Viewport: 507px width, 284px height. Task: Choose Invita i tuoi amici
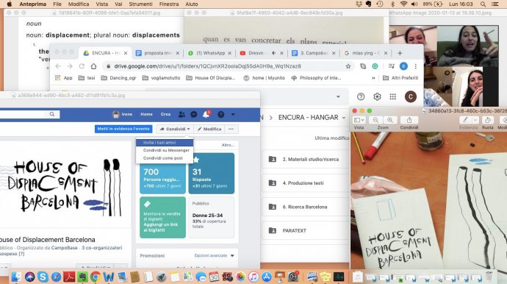point(165,143)
